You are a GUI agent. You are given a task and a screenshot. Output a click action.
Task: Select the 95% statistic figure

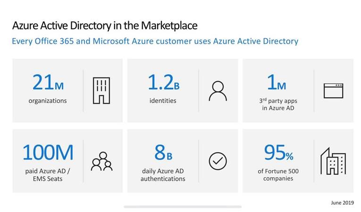click(x=278, y=153)
